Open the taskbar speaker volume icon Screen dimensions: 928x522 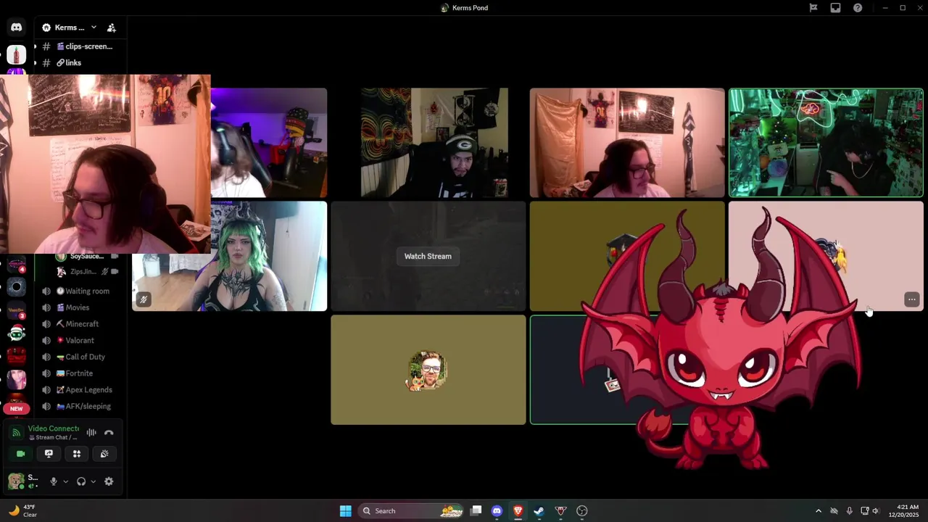[876, 511]
